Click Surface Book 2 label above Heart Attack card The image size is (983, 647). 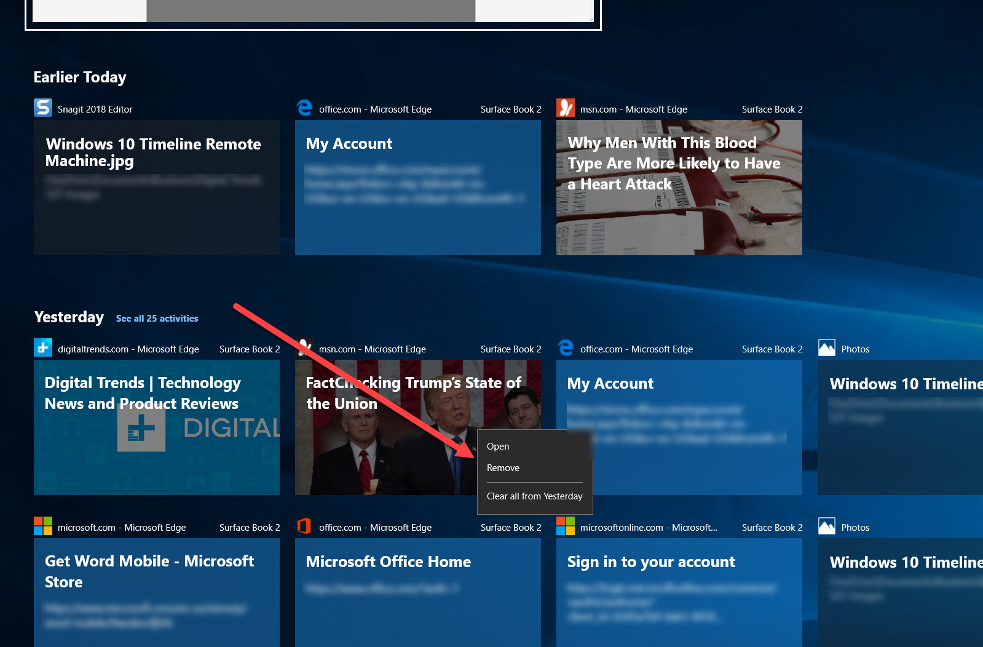tap(772, 109)
